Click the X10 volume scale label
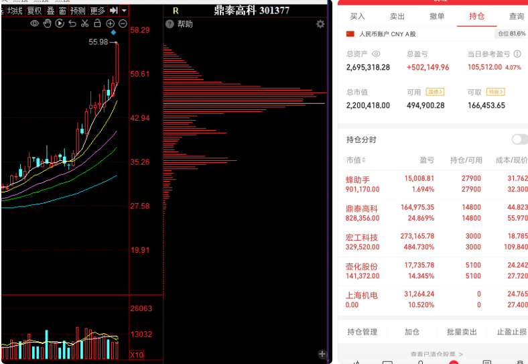Image resolution: width=528 pixels, height=364 pixels. (x=137, y=355)
